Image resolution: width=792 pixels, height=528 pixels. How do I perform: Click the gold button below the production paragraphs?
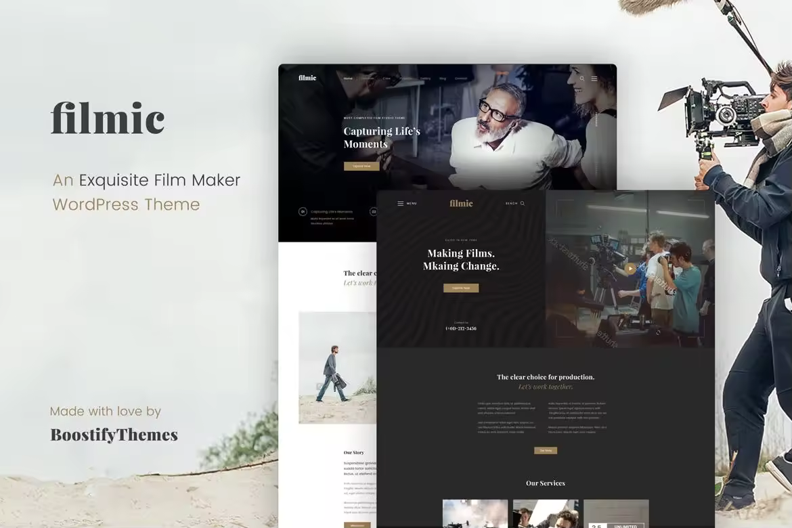click(546, 450)
